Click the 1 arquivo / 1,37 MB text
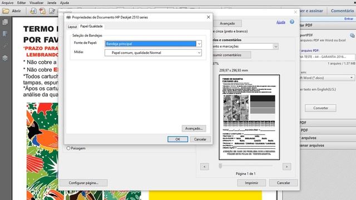This screenshot has height=200, width=356. 341,63
